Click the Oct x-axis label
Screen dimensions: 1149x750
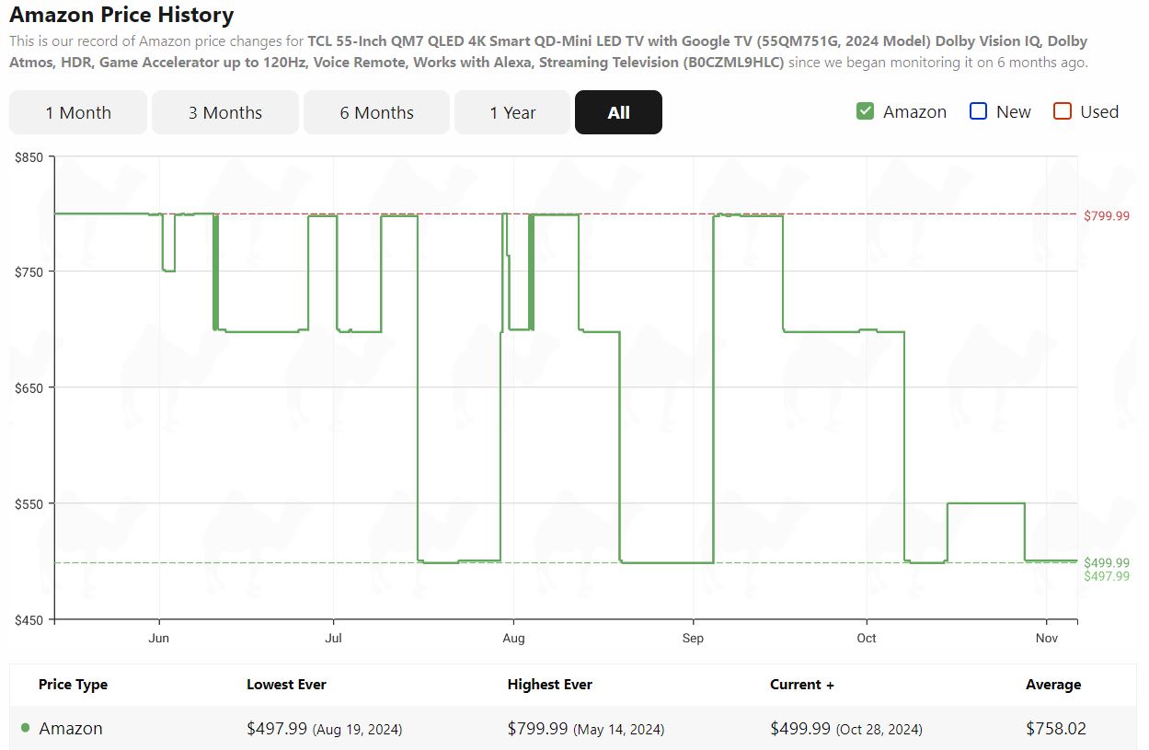[867, 638]
